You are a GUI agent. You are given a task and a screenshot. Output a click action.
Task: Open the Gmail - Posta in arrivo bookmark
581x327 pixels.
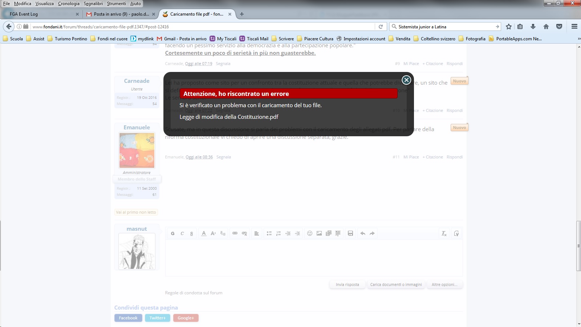(182, 39)
